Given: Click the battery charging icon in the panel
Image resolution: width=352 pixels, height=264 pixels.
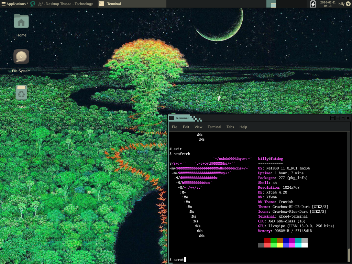Looking at the screenshot, I should 313,4.
